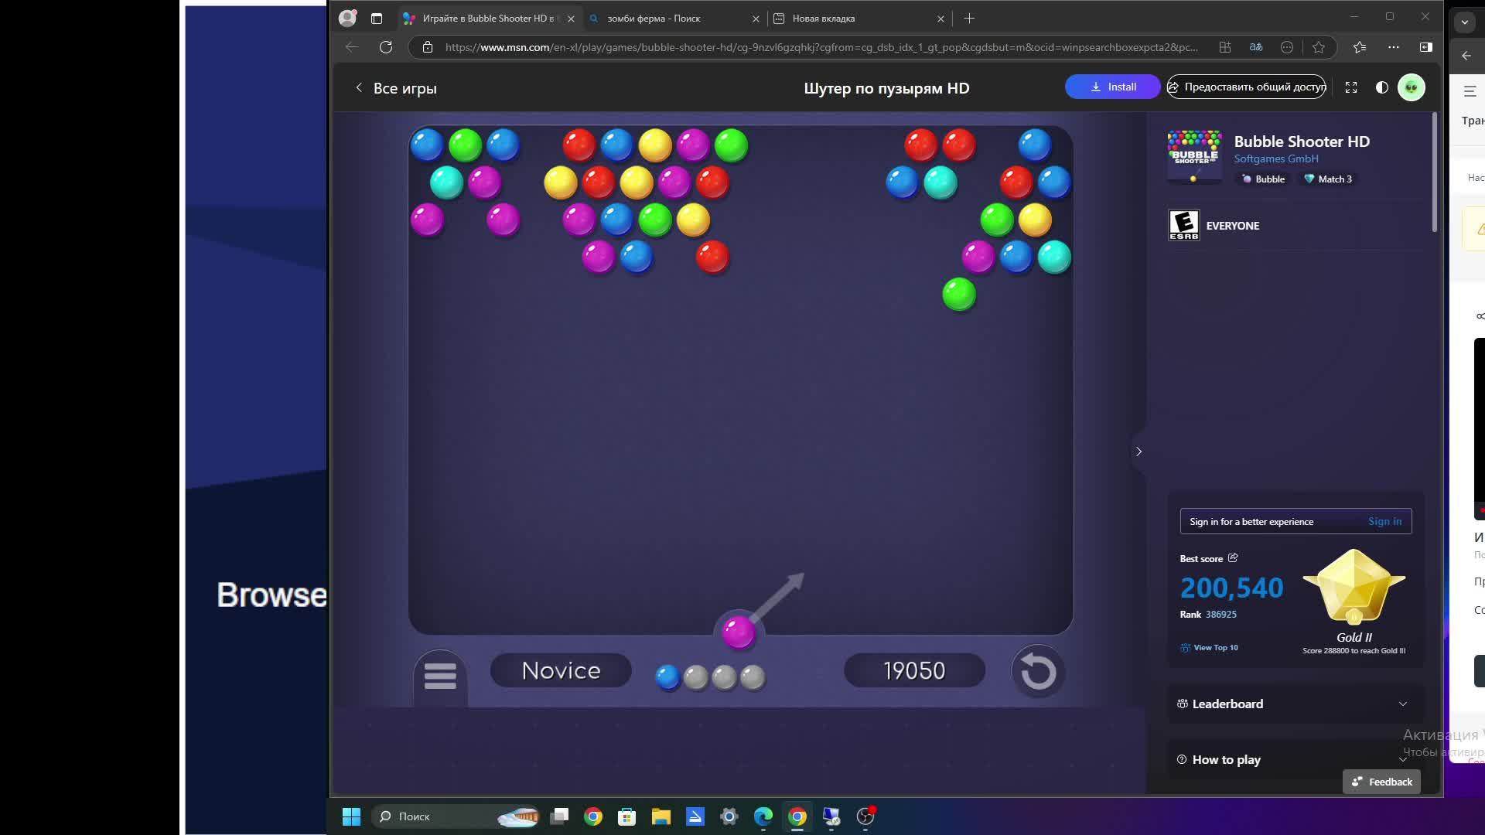Click the Install button
The image size is (1485, 835).
coord(1112,87)
